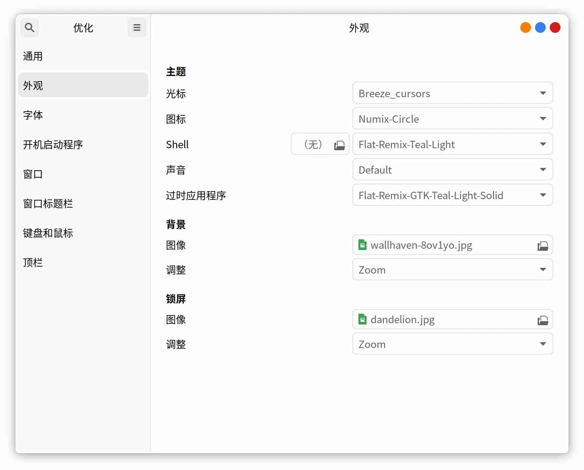Click the red close window circle
This screenshot has width=584, height=470.
(x=555, y=27)
